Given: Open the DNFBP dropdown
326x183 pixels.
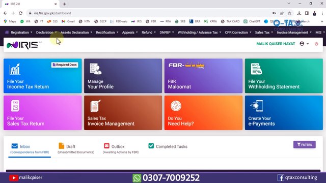Looking at the screenshot, I should 167,33.
